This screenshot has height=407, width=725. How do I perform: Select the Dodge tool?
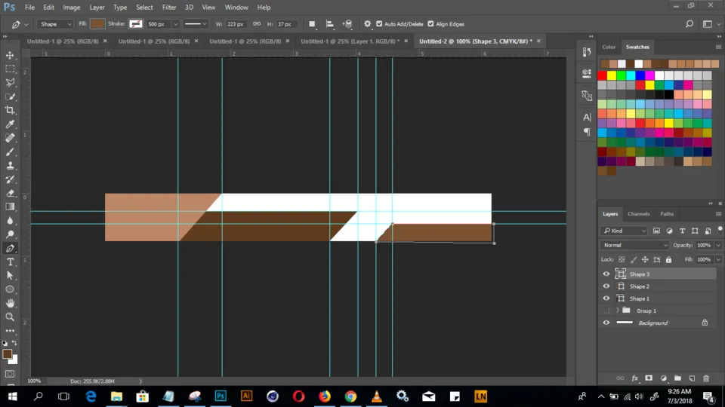click(x=10, y=234)
